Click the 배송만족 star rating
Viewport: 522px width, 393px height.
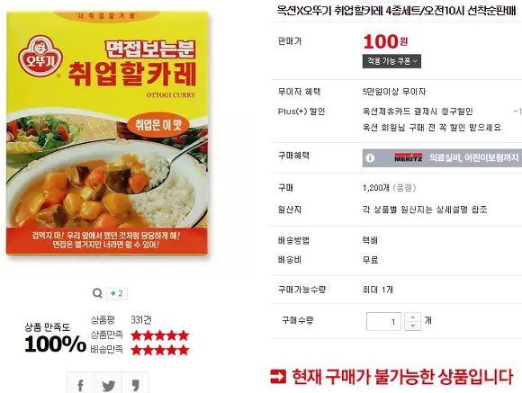[160, 350]
